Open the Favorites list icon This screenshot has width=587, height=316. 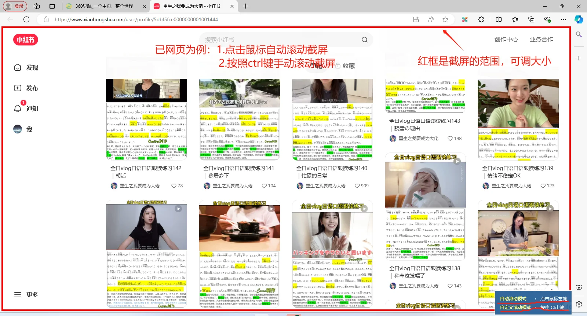click(515, 19)
